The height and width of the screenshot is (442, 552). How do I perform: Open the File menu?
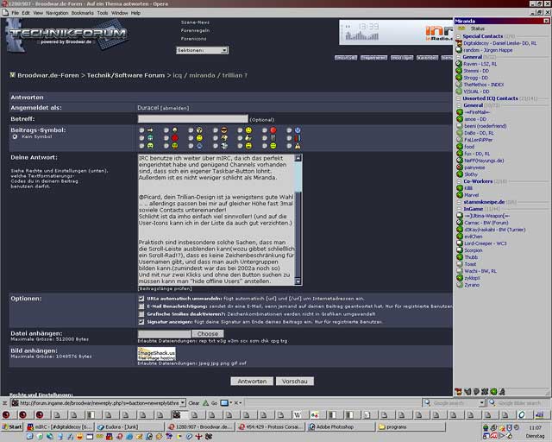pyautogui.click(x=16, y=13)
